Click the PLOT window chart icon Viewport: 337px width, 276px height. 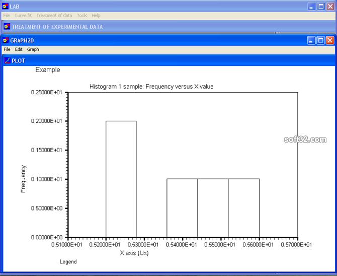click(8, 60)
